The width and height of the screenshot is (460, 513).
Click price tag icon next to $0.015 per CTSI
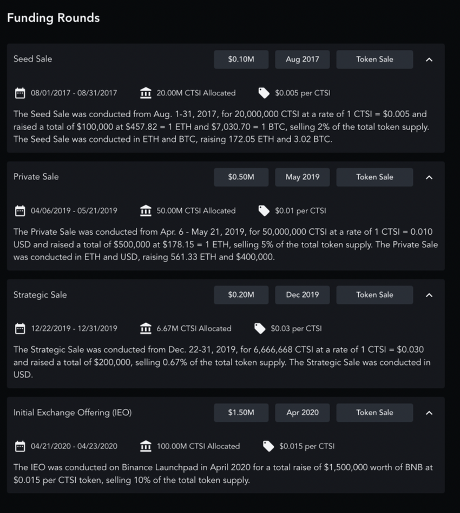click(x=268, y=446)
